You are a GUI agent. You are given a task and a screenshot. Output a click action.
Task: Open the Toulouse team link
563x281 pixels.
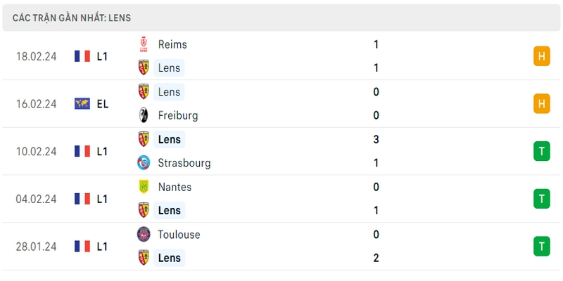pos(179,235)
